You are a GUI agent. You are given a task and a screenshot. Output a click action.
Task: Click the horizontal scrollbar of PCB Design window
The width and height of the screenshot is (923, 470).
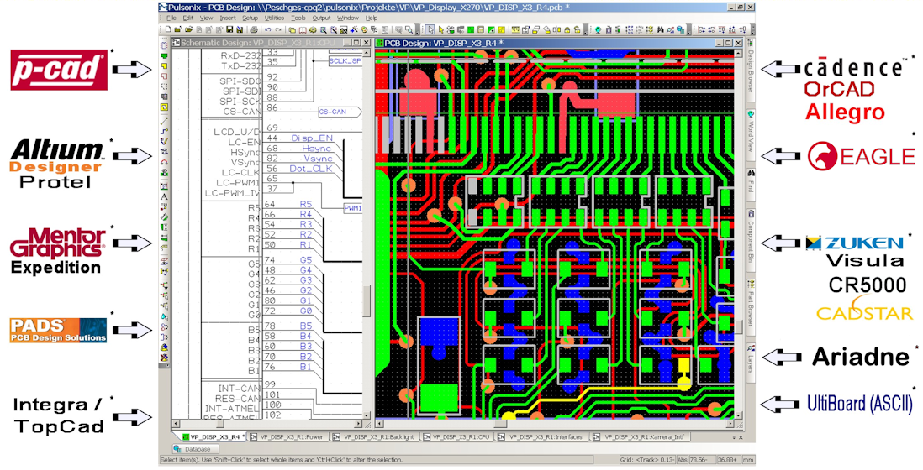click(555, 424)
